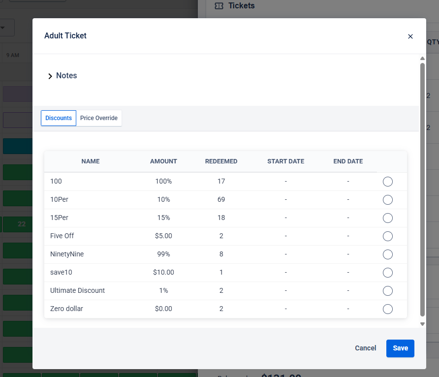Open the Price Override tab

pos(99,118)
